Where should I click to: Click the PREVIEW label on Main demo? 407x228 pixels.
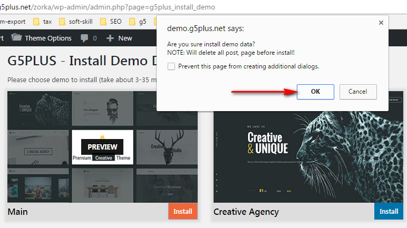(102, 147)
